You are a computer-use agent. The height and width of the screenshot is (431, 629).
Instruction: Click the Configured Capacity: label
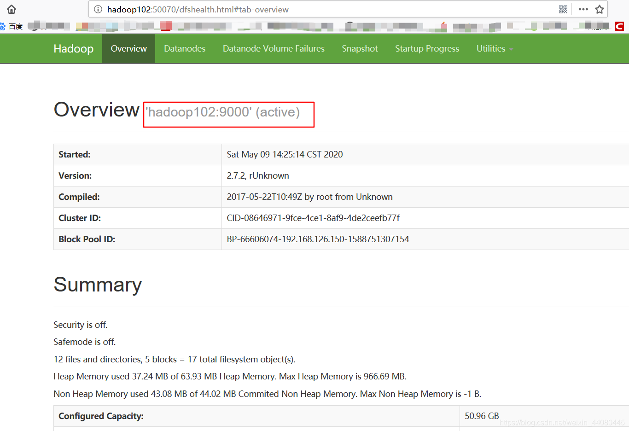click(x=101, y=416)
